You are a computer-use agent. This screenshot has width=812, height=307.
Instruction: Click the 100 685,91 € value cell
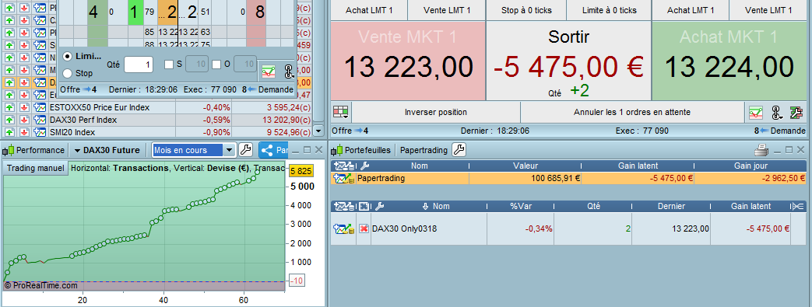pos(525,178)
